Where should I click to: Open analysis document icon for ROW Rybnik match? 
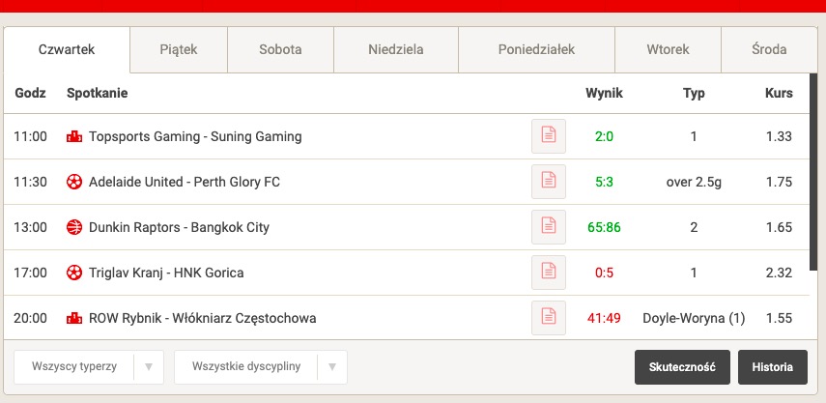549,318
